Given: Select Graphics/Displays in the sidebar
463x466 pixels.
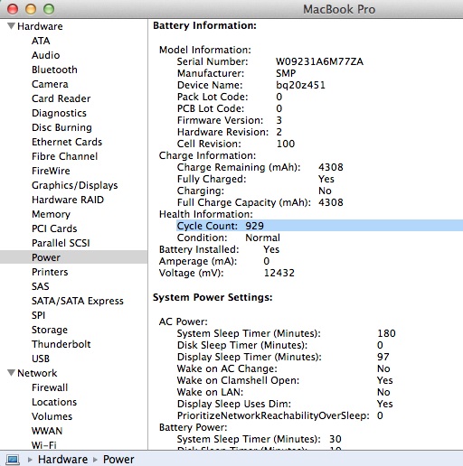Looking at the screenshot, I should click(75, 185).
